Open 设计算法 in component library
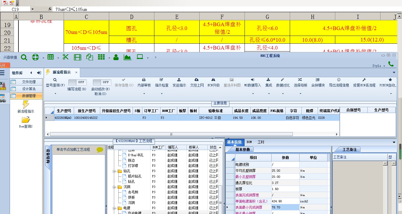This screenshot has height=214, width=402. pos(27,89)
